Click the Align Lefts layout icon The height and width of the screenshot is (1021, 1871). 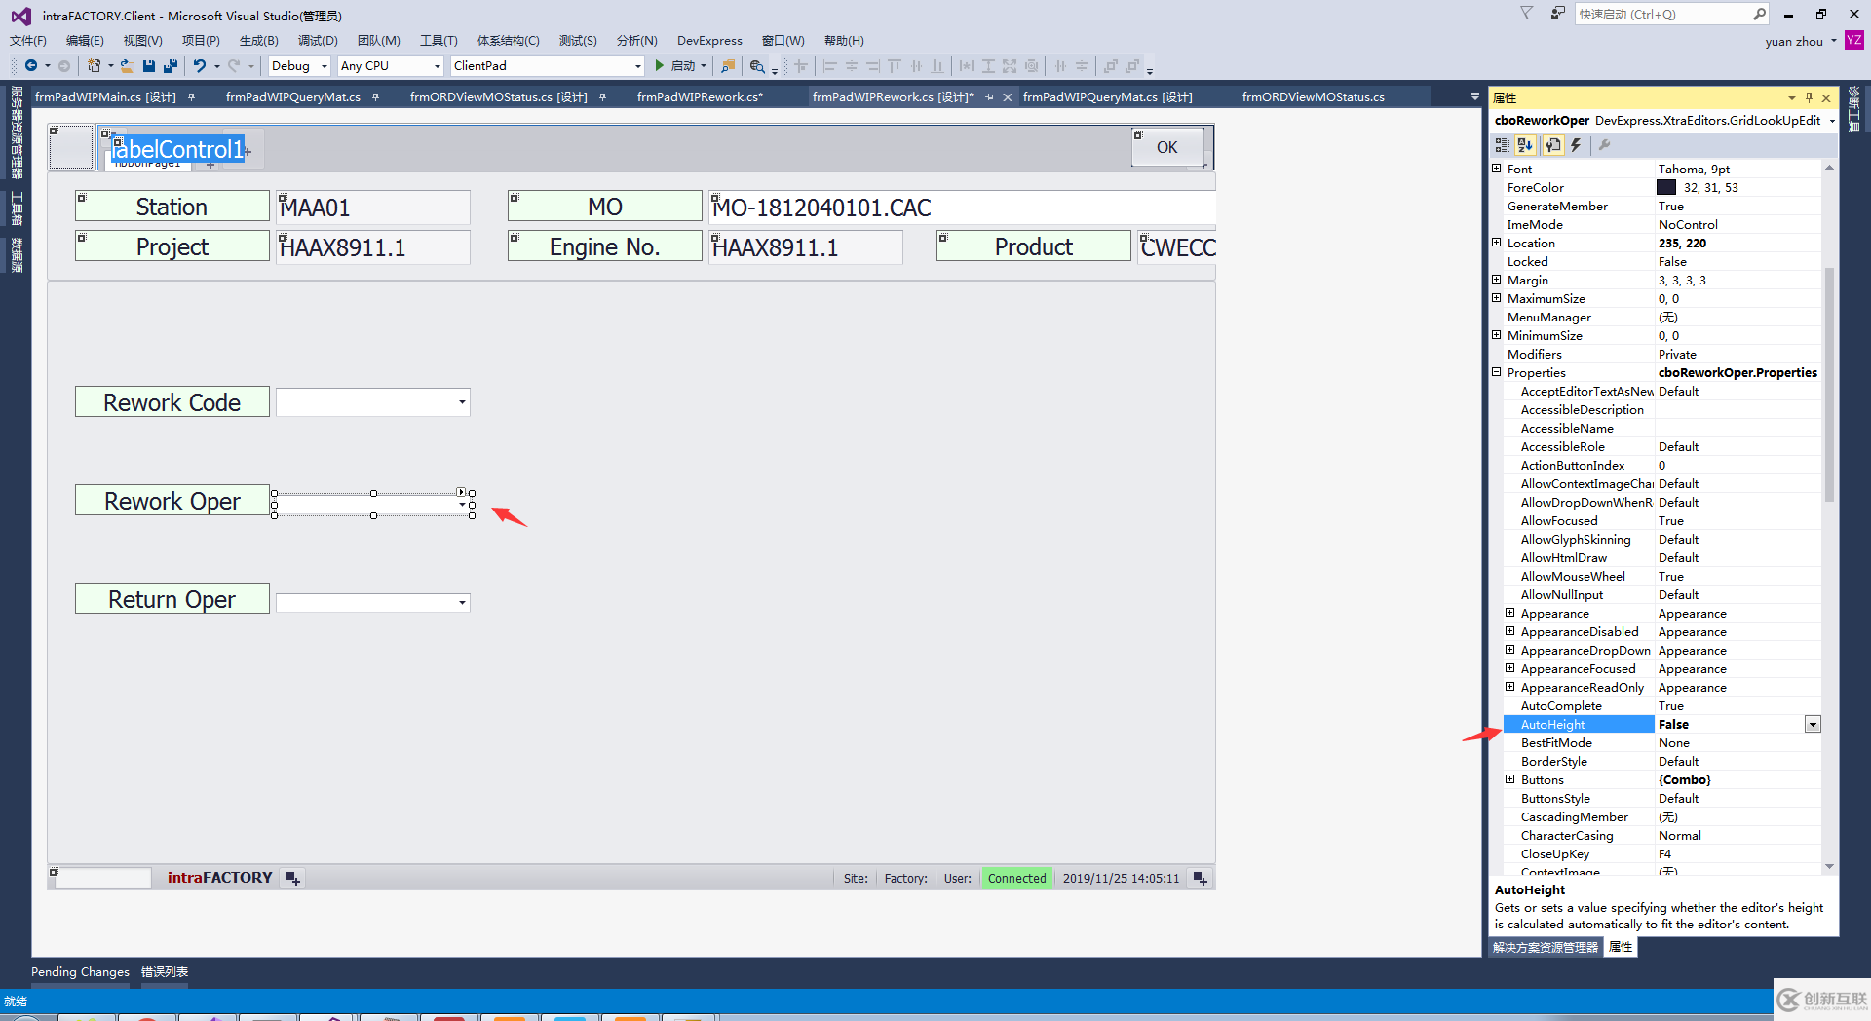830,66
